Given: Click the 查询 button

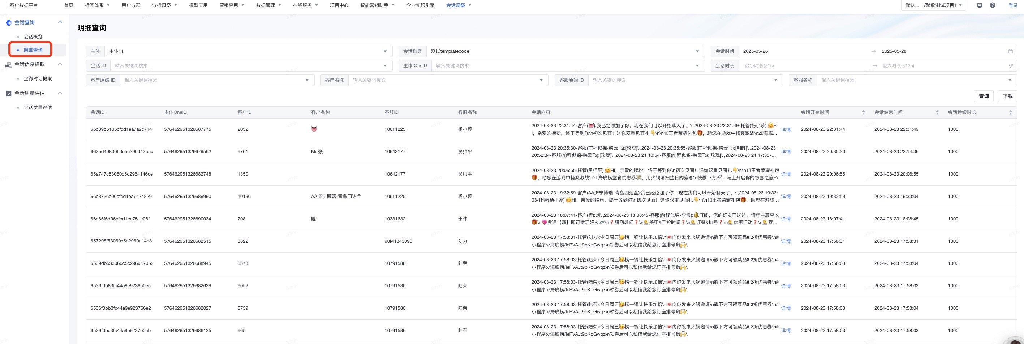Looking at the screenshot, I should (984, 96).
